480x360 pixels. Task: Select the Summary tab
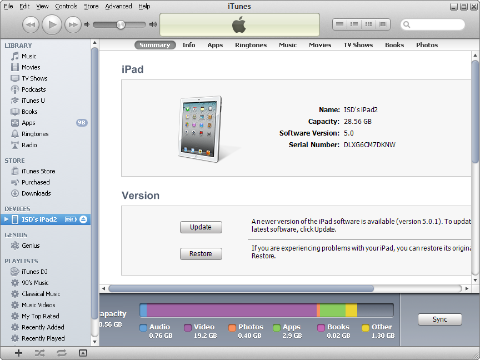[x=155, y=45]
